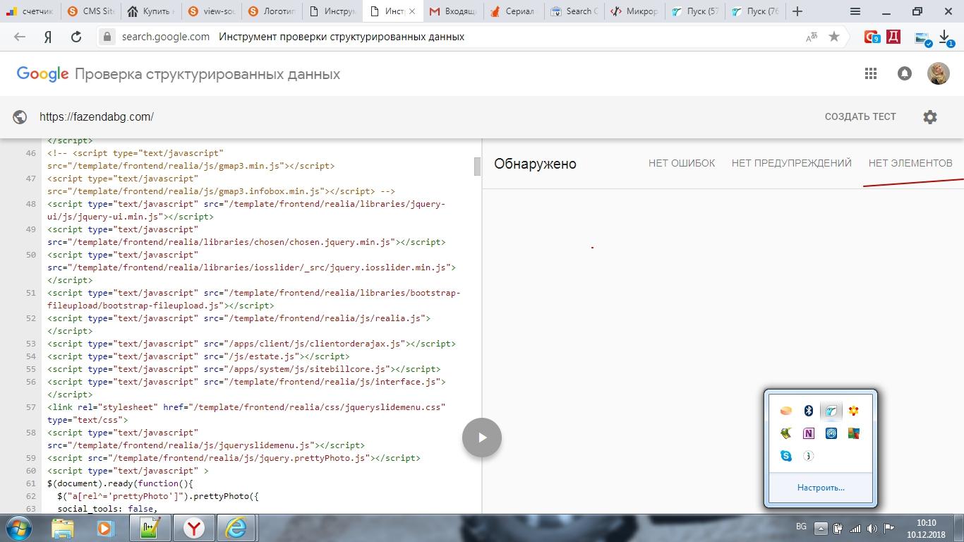Close the active Инструмент tab
964x542 pixels.
(412, 11)
